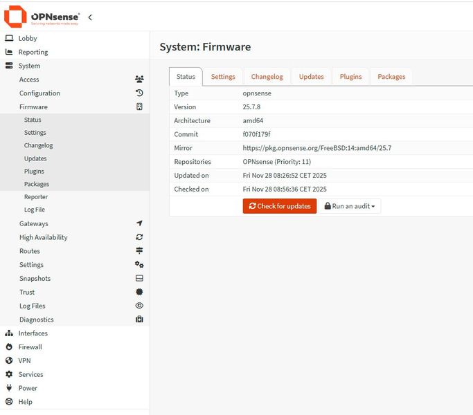The image size is (473, 415).
Task: Expand the Reporting menu section
Action: click(75, 52)
